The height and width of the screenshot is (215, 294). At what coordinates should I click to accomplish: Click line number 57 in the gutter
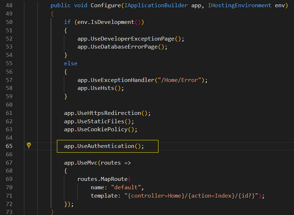tap(9, 80)
